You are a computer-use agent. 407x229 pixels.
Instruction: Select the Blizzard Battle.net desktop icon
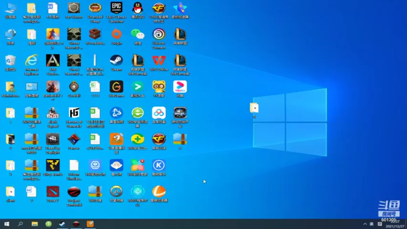coord(117,116)
